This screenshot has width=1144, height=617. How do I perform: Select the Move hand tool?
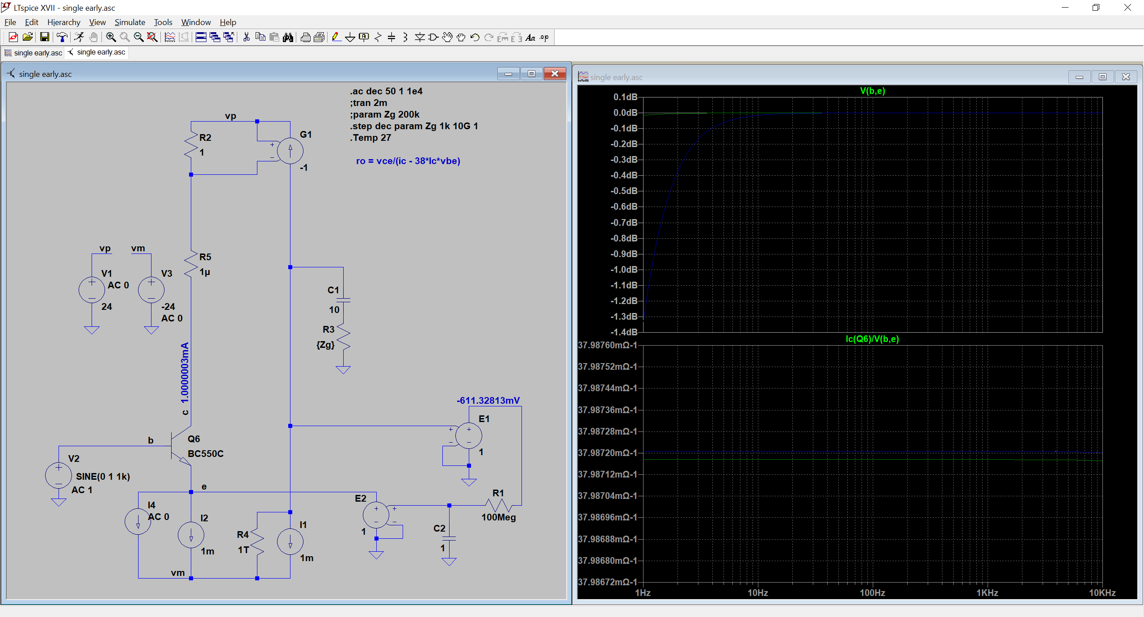click(447, 38)
